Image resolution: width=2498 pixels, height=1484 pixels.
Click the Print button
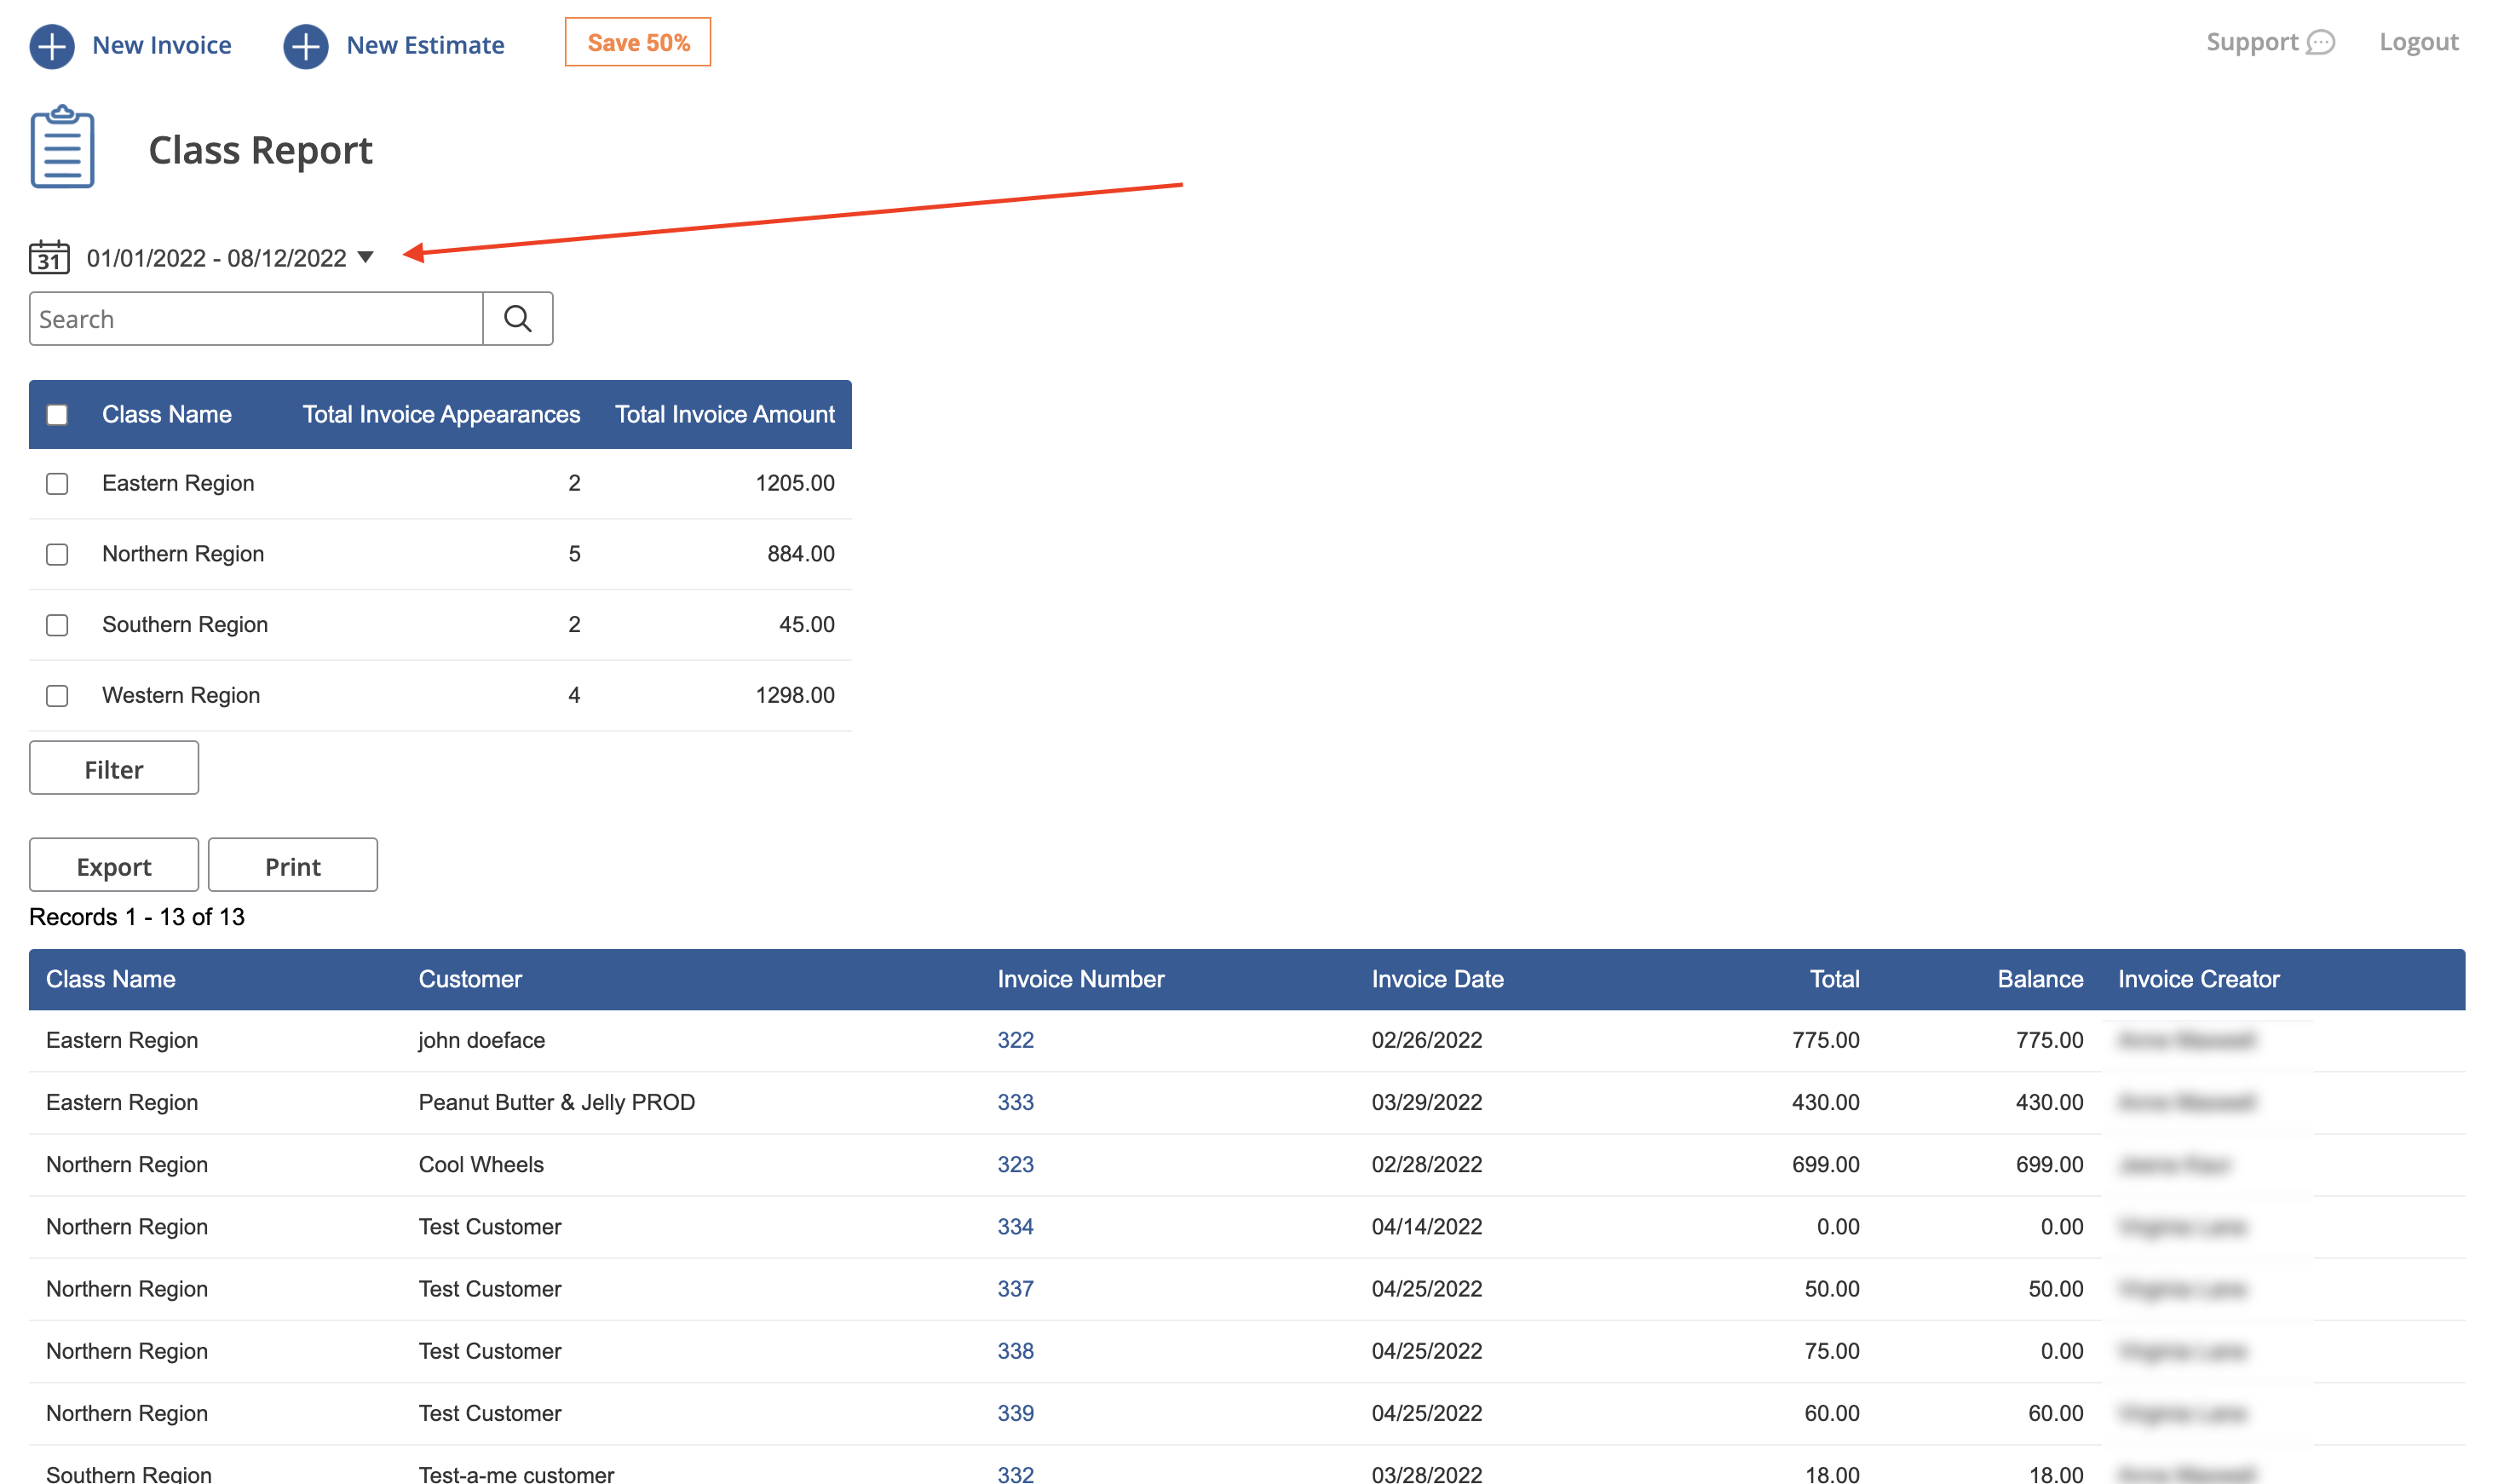(293, 865)
